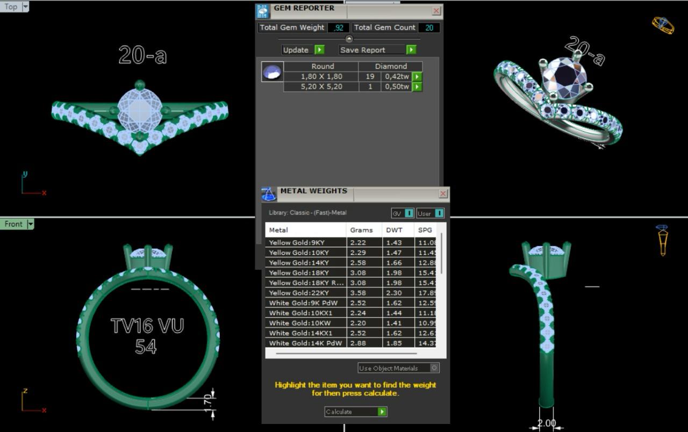Click the Total Gem Weight value field

339,27
